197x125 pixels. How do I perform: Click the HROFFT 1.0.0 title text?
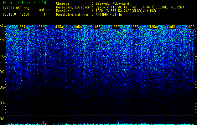coord(24,2)
